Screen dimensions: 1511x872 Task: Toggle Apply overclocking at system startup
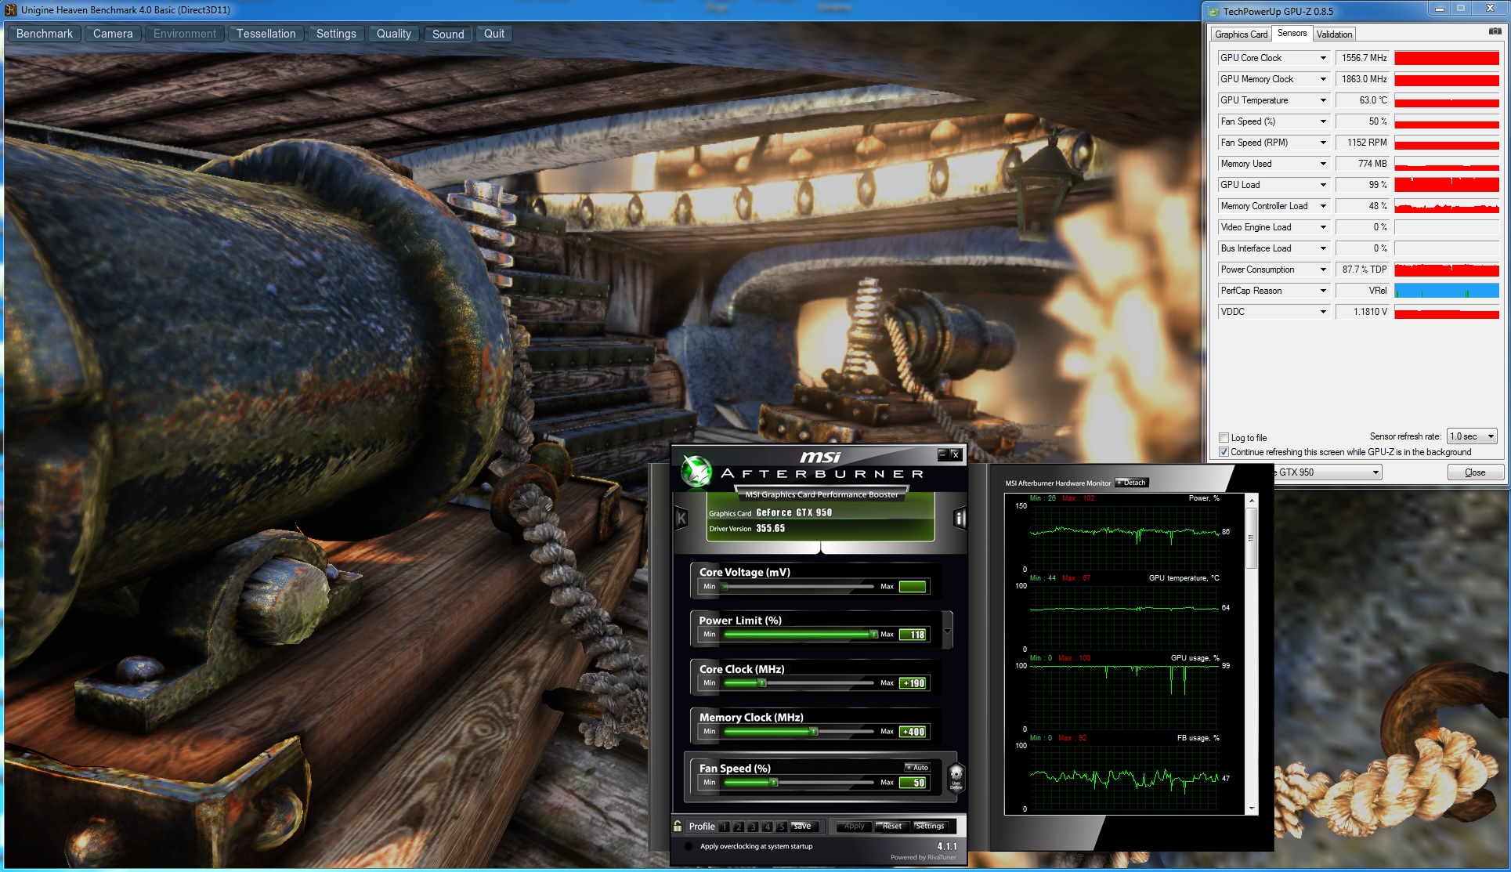(689, 846)
